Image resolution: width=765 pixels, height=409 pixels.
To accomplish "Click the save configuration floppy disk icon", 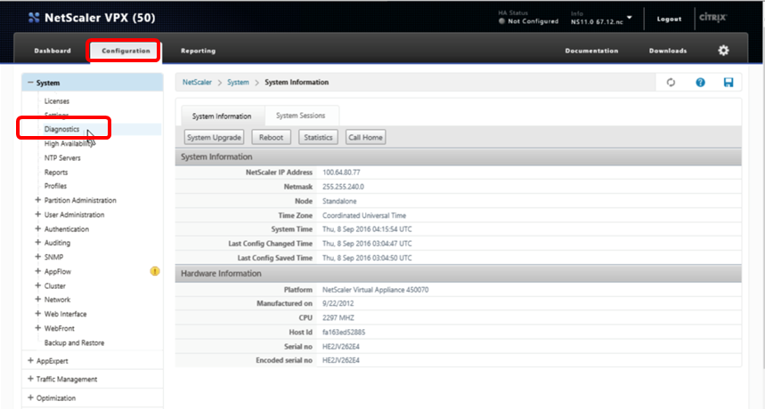I will point(728,83).
